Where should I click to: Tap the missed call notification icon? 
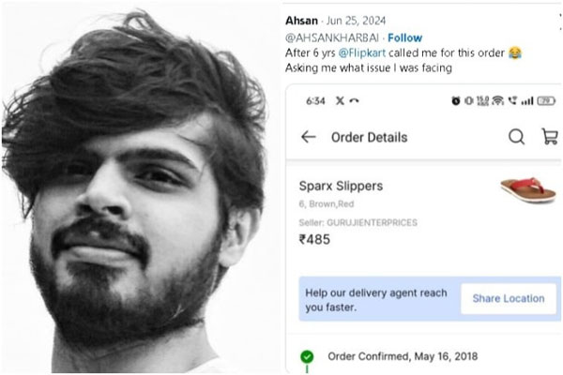point(353,100)
